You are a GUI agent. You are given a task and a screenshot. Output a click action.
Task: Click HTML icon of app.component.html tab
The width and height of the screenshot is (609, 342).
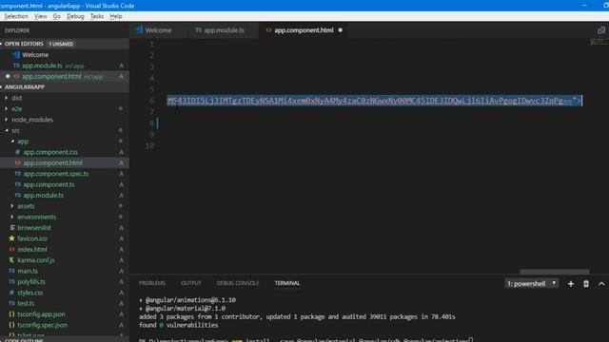tap(268, 29)
